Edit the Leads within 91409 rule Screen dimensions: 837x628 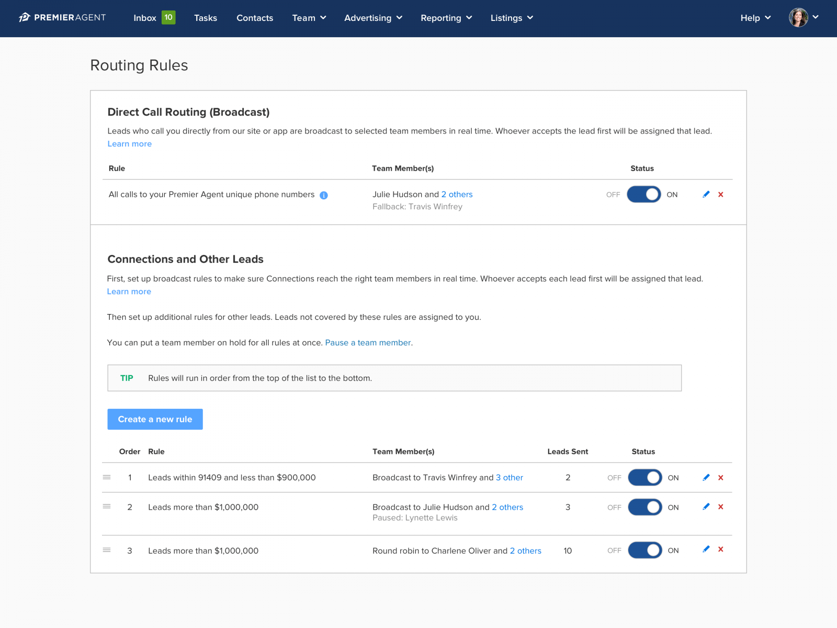click(x=706, y=477)
